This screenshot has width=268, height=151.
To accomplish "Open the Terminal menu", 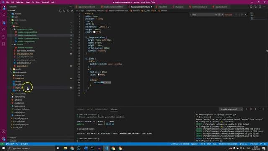I will tap(45, 2).
